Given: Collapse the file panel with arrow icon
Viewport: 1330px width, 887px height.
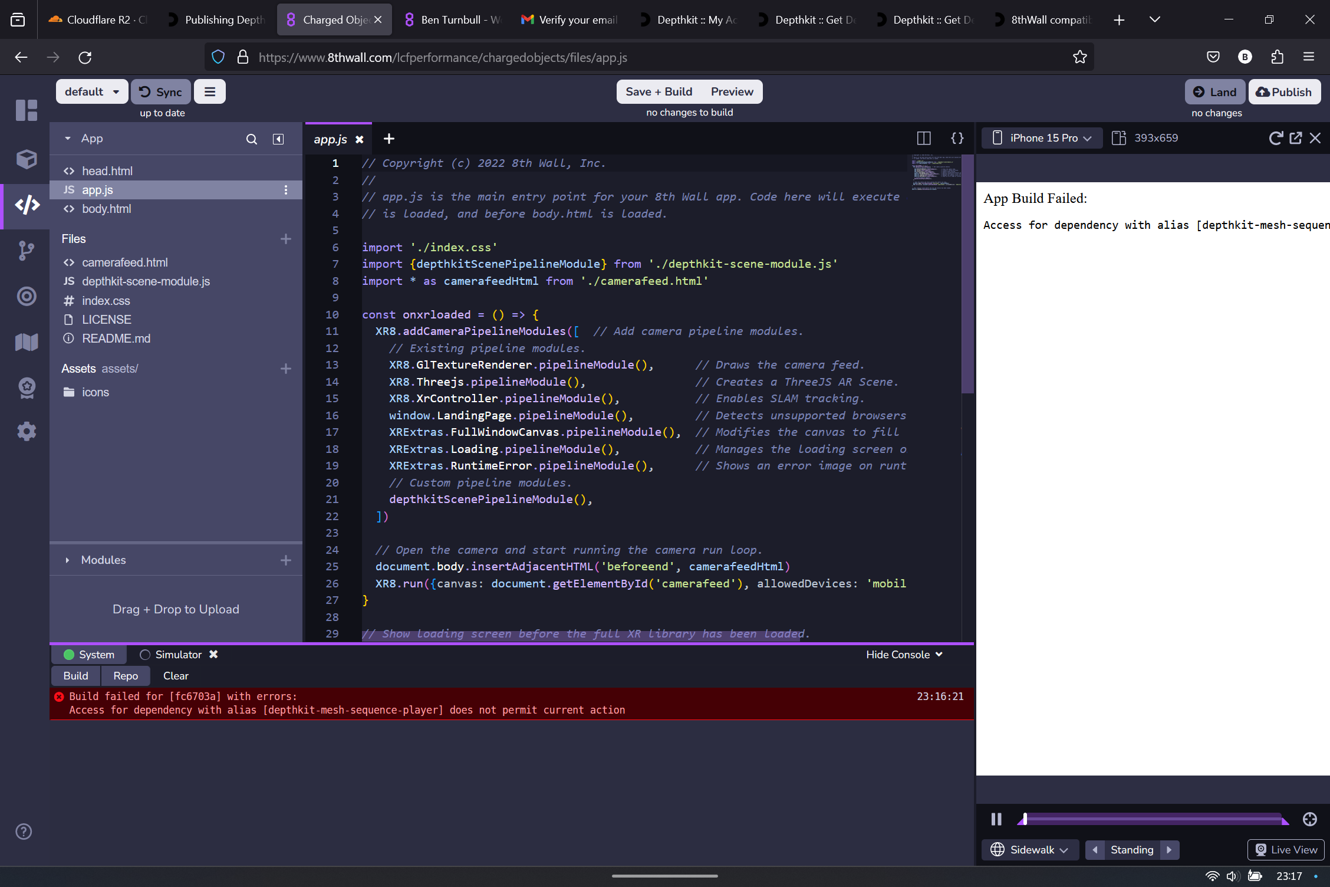Looking at the screenshot, I should click(x=278, y=139).
